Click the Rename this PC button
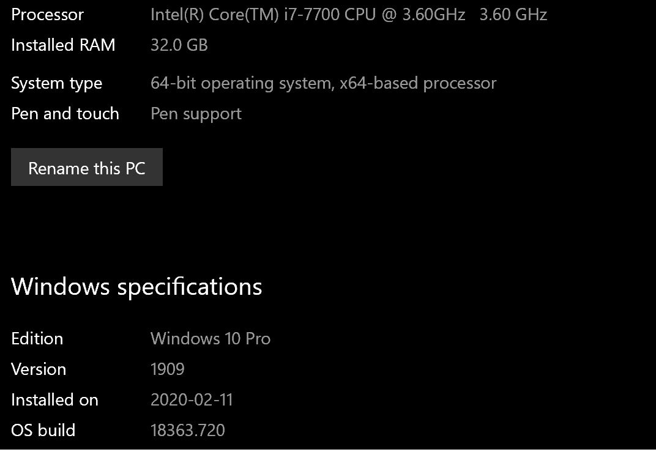 tap(87, 168)
